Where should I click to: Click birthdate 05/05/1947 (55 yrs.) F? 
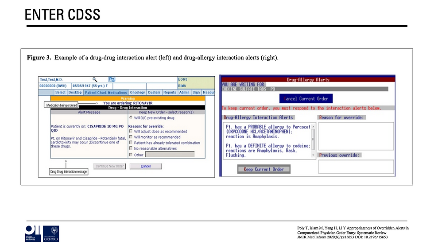tap(90, 86)
